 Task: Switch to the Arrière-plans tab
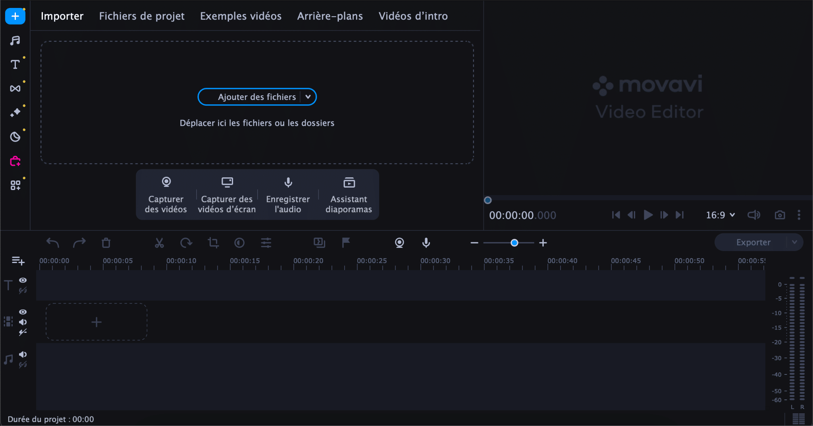tap(330, 16)
